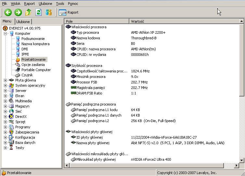Click the flame icon next to Przetaktowanie
This screenshot has height=176, width=245.
point(18,59)
